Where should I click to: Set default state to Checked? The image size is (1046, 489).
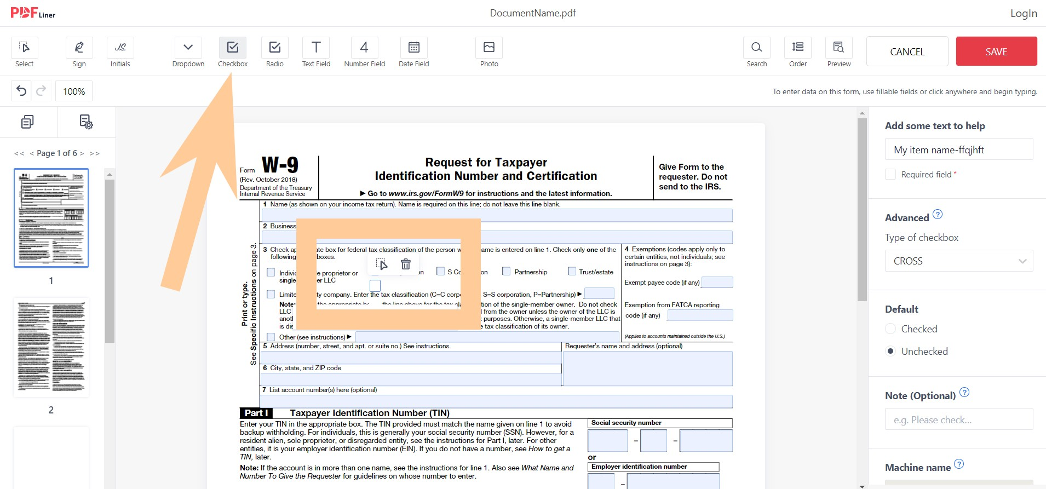[x=890, y=329]
